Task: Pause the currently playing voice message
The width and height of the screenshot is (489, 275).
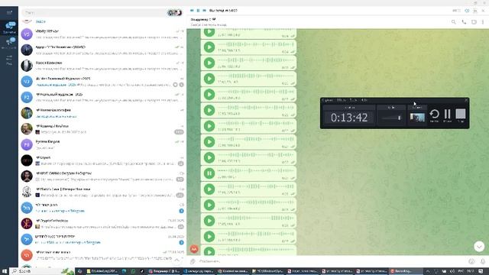Action: 209,173
